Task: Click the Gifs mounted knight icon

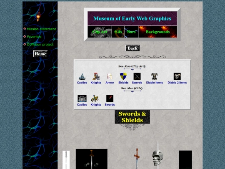Action: click(x=95, y=98)
